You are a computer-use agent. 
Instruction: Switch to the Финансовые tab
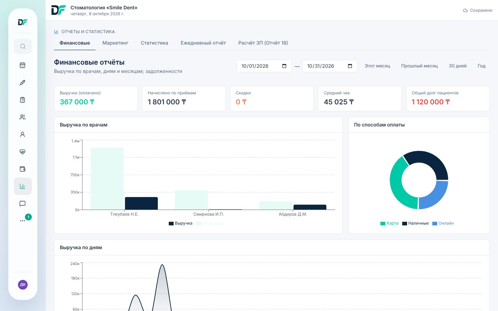pyautogui.click(x=75, y=43)
